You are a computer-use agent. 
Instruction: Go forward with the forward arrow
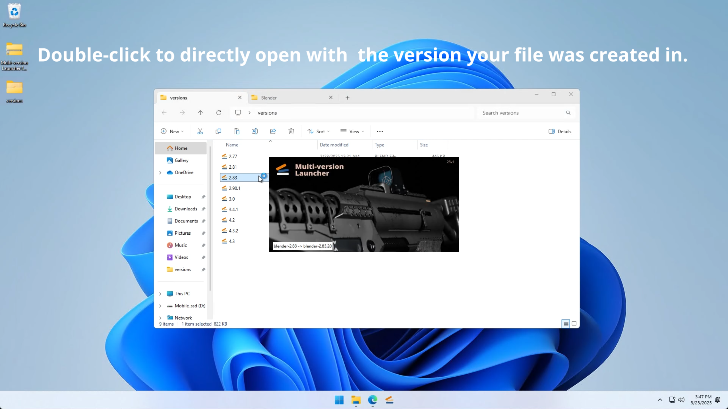point(182,113)
